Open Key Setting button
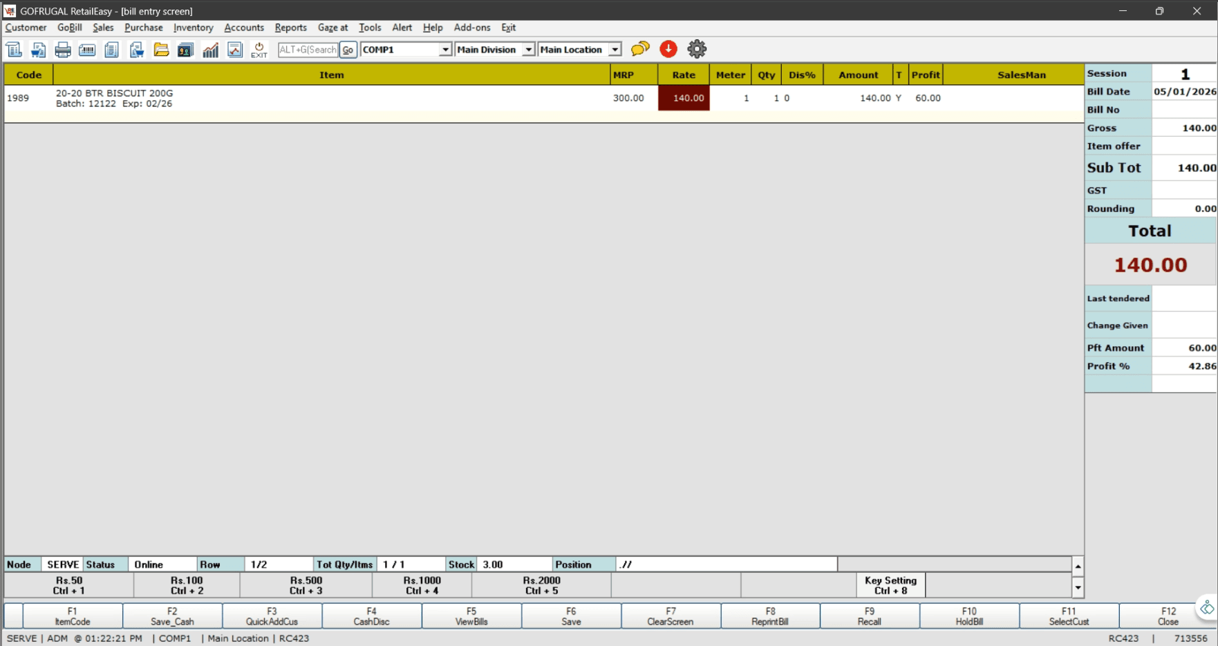1218x646 pixels. click(x=890, y=585)
